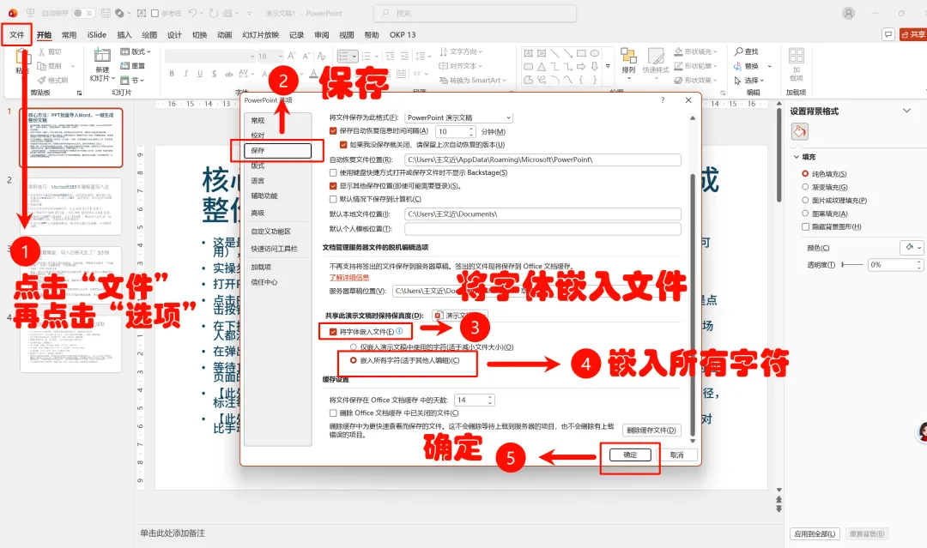Open the 选择 select dropdown
The image size is (927, 548).
[x=749, y=81]
